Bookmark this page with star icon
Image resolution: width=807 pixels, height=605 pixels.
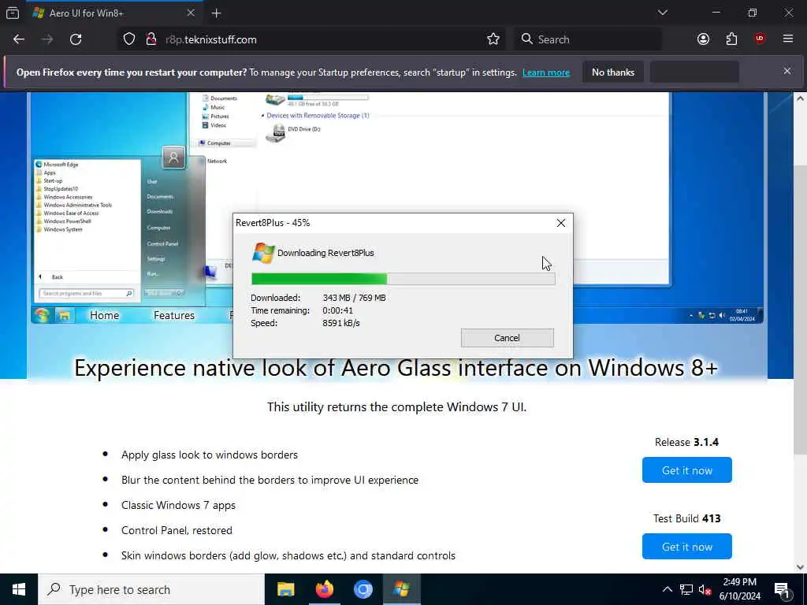493,39
